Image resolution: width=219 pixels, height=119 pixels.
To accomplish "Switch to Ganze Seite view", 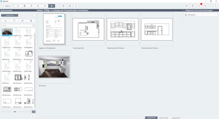I will point(163,117).
